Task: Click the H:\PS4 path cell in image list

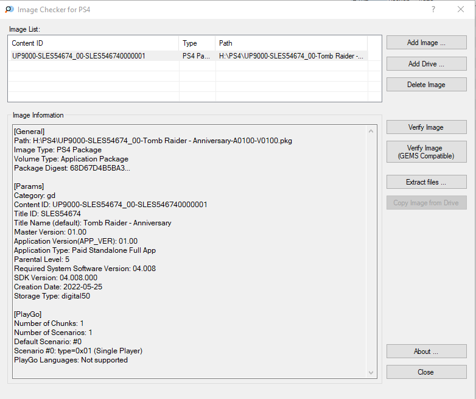Action: click(x=291, y=56)
